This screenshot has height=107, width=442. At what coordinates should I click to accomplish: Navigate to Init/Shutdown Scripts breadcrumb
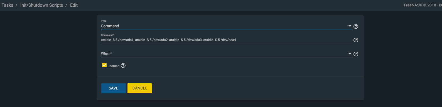coord(41,5)
